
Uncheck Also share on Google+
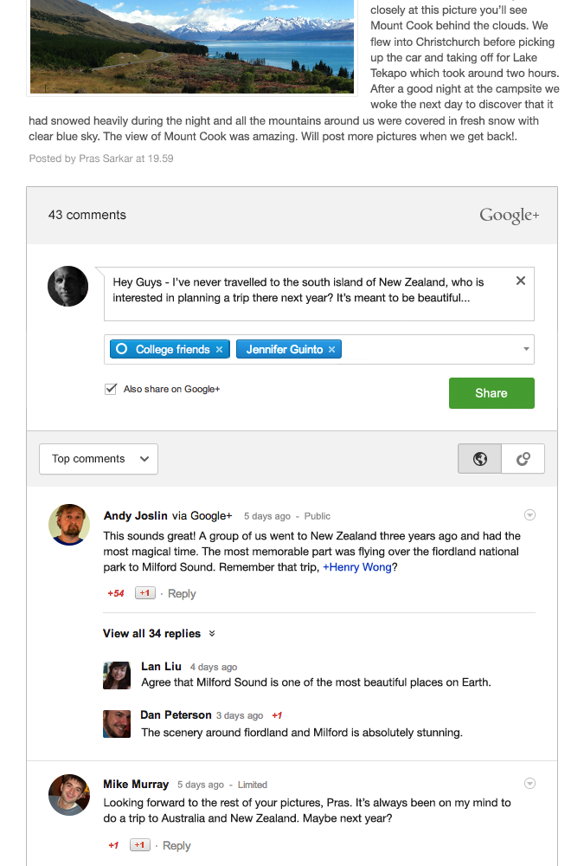[x=111, y=389]
